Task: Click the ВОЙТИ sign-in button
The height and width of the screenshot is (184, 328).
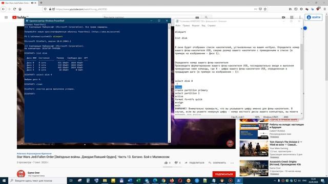Action: point(313,17)
